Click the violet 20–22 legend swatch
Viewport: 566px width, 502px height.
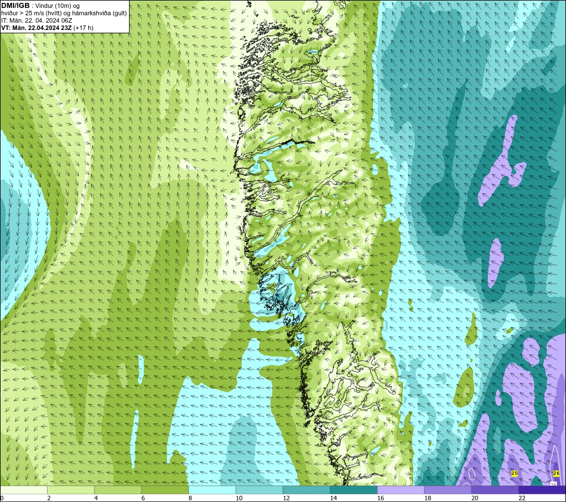click(x=495, y=490)
